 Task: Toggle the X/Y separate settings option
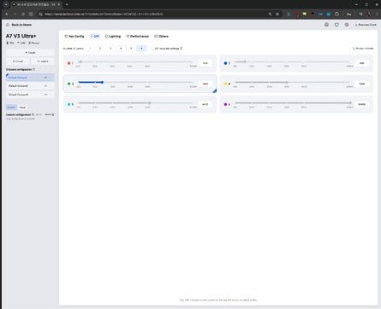[167, 49]
